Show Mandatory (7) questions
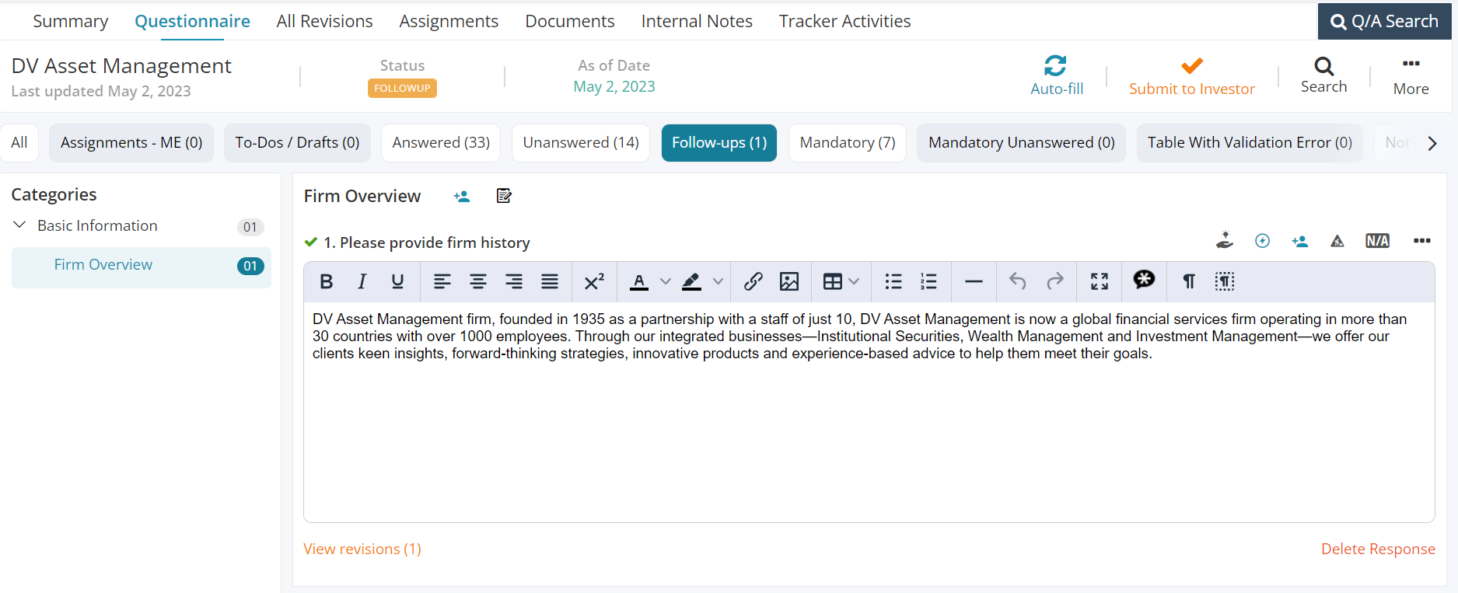This screenshot has width=1458, height=593. [x=848, y=143]
